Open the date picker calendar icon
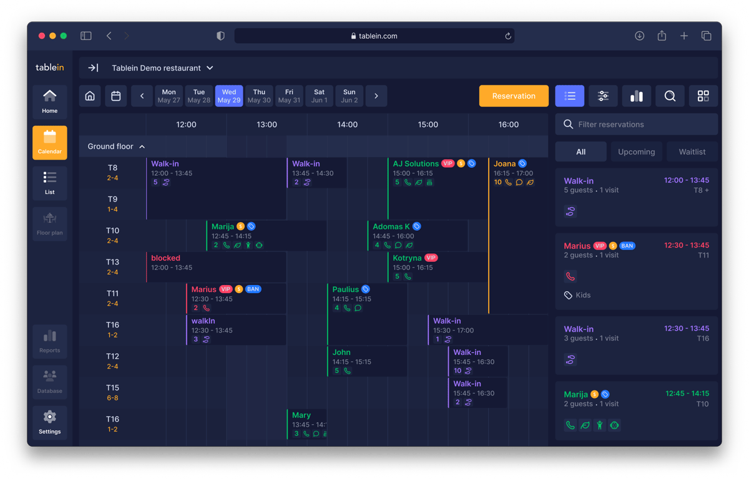Viewport: 749px width, 479px height. click(116, 96)
